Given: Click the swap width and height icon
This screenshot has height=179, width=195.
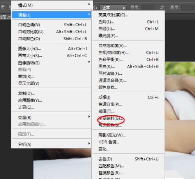Looking at the screenshot, I should point(162,7).
